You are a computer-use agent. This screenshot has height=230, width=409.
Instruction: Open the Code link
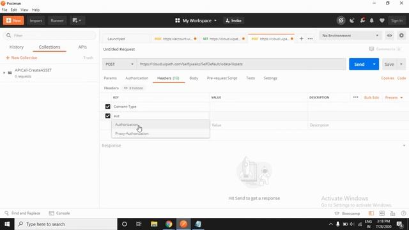tap(401, 78)
